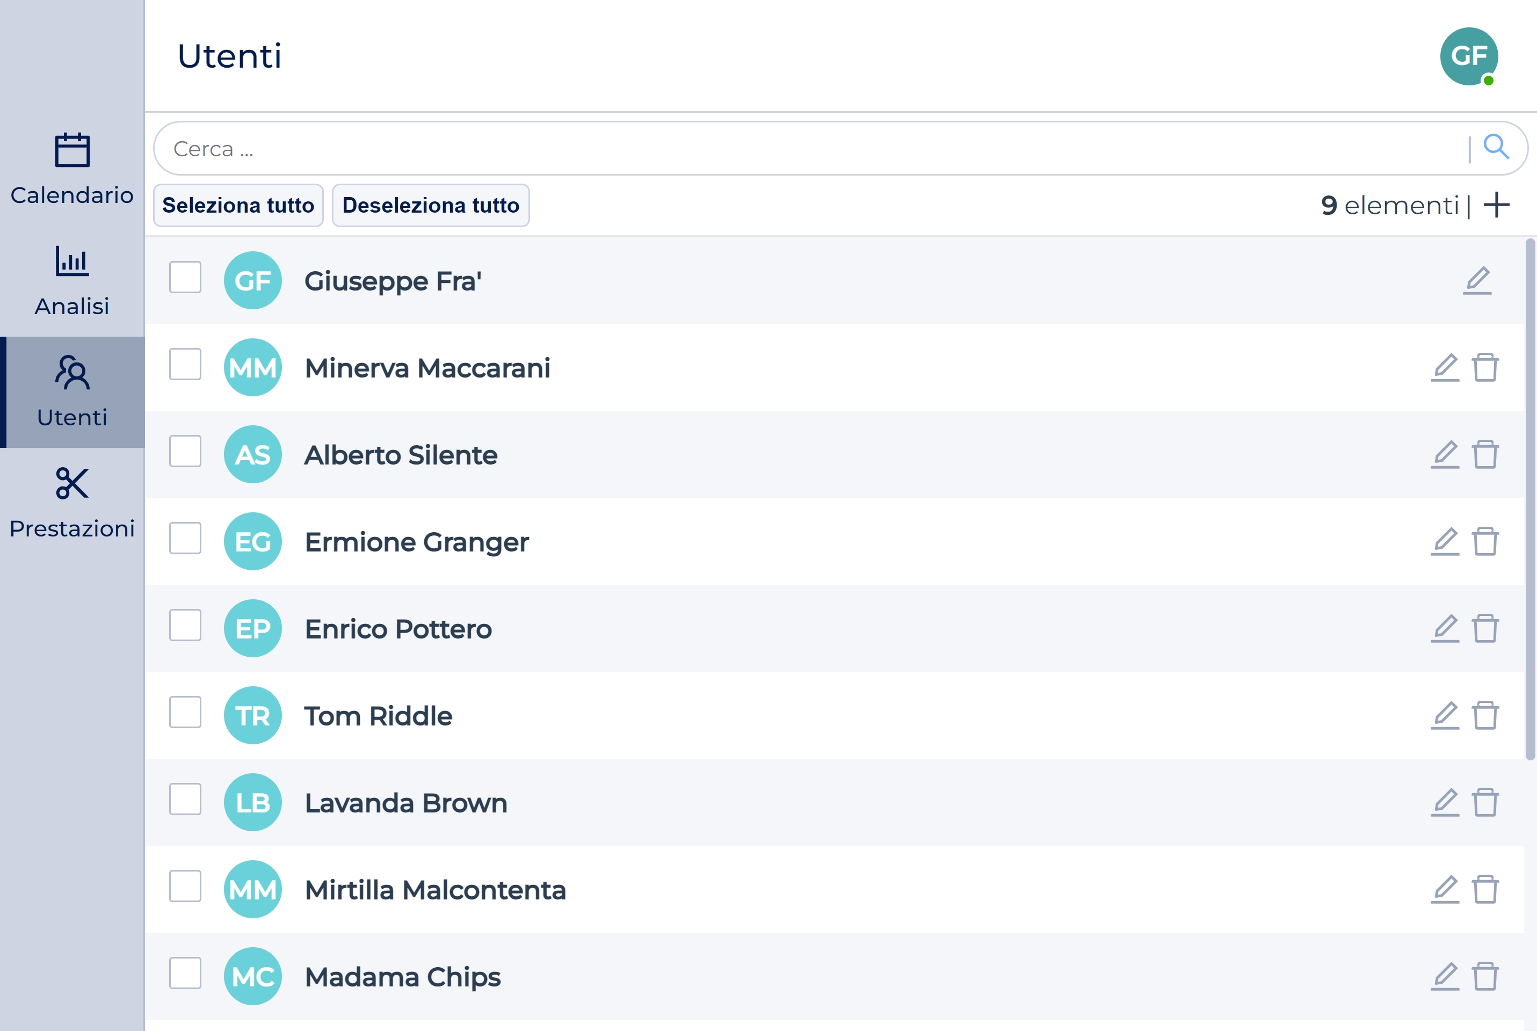
Task: Click the search magnifier icon
Action: 1496,147
